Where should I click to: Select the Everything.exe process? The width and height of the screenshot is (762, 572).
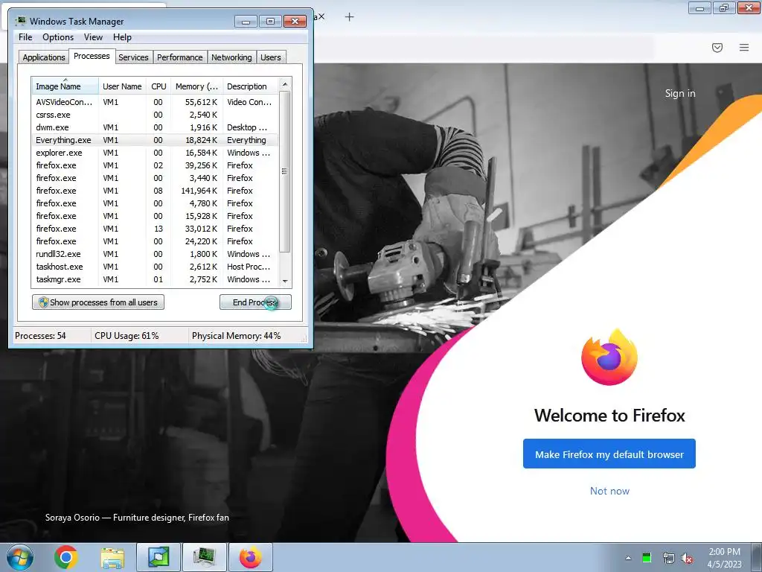156,140
